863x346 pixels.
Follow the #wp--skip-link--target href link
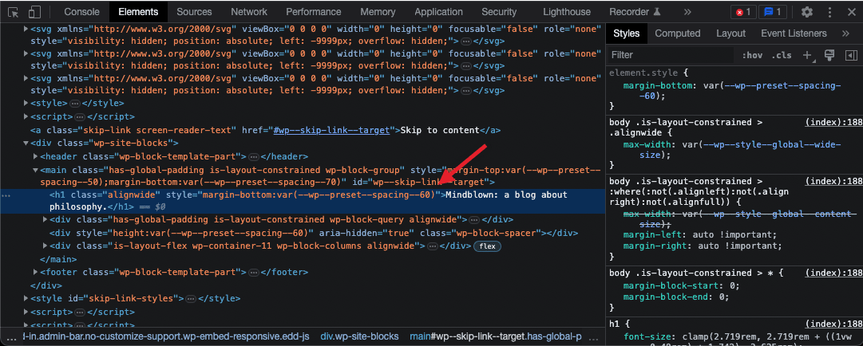(x=333, y=130)
